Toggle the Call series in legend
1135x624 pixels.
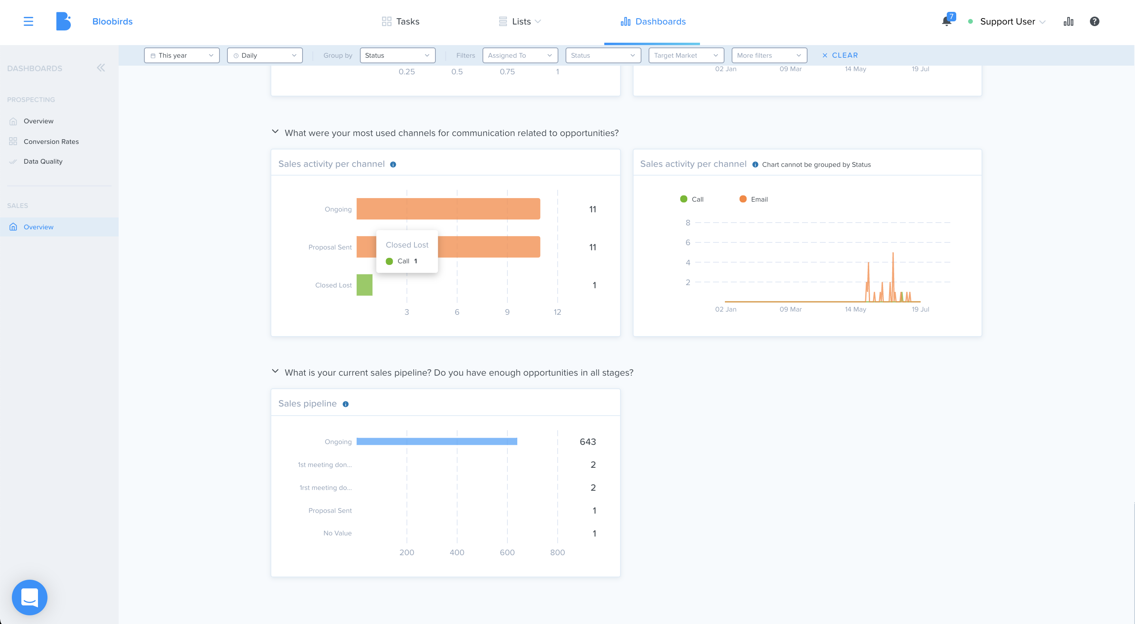[x=692, y=199]
